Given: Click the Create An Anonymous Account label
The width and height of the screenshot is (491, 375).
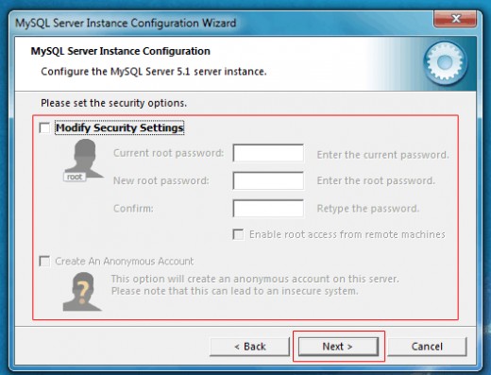Looking at the screenshot, I should [125, 262].
